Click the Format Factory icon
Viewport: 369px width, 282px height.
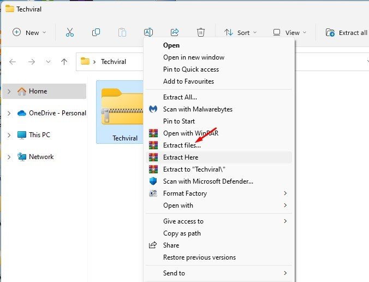(153, 193)
